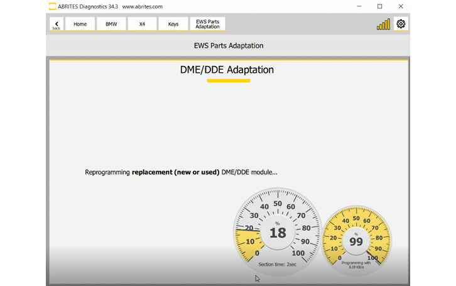Go to the Home breadcrumb
This screenshot has width=456, height=286.
click(x=80, y=24)
